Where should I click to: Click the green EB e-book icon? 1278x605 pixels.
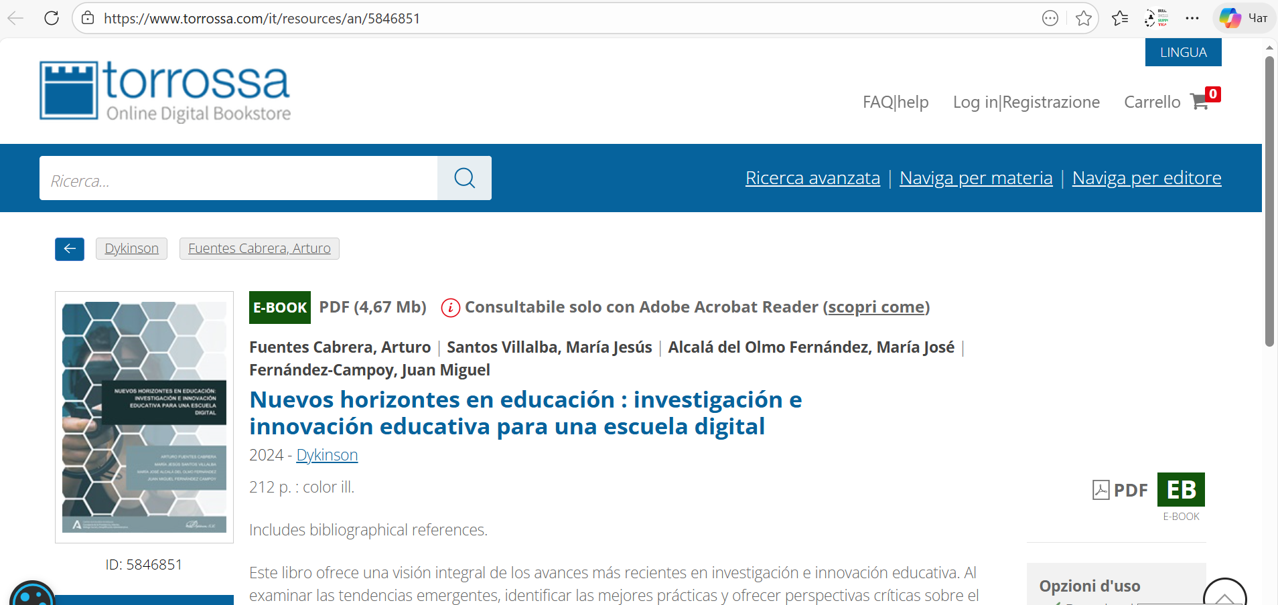click(1180, 490)
